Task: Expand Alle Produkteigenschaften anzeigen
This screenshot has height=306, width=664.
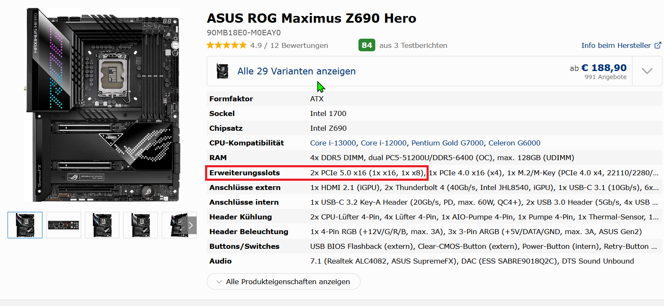Action: click(283, 282)
